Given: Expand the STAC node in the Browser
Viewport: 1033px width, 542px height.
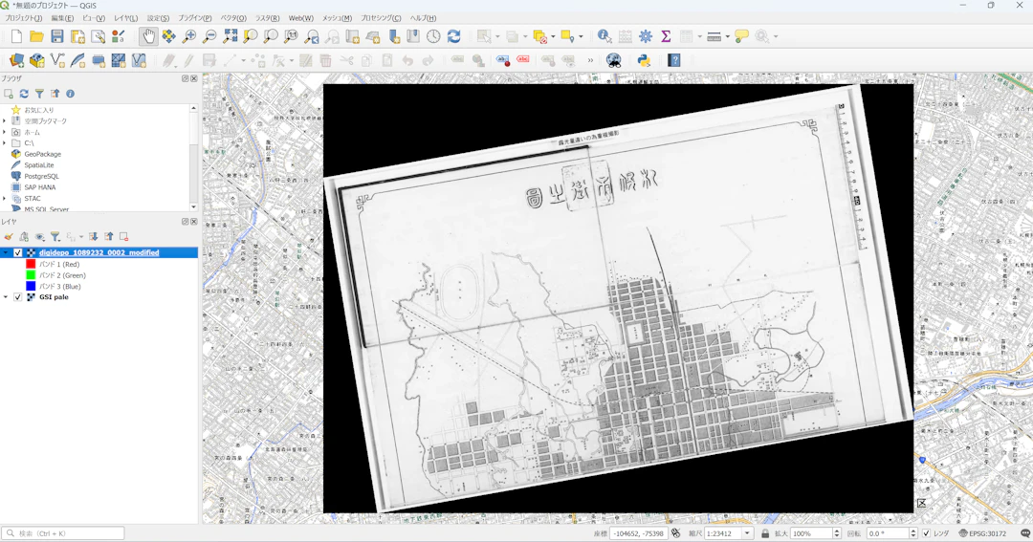Looking at the screenshot, I should pos(5,198).
